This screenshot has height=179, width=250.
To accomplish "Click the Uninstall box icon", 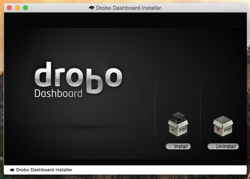I will (x=223, y=126).
